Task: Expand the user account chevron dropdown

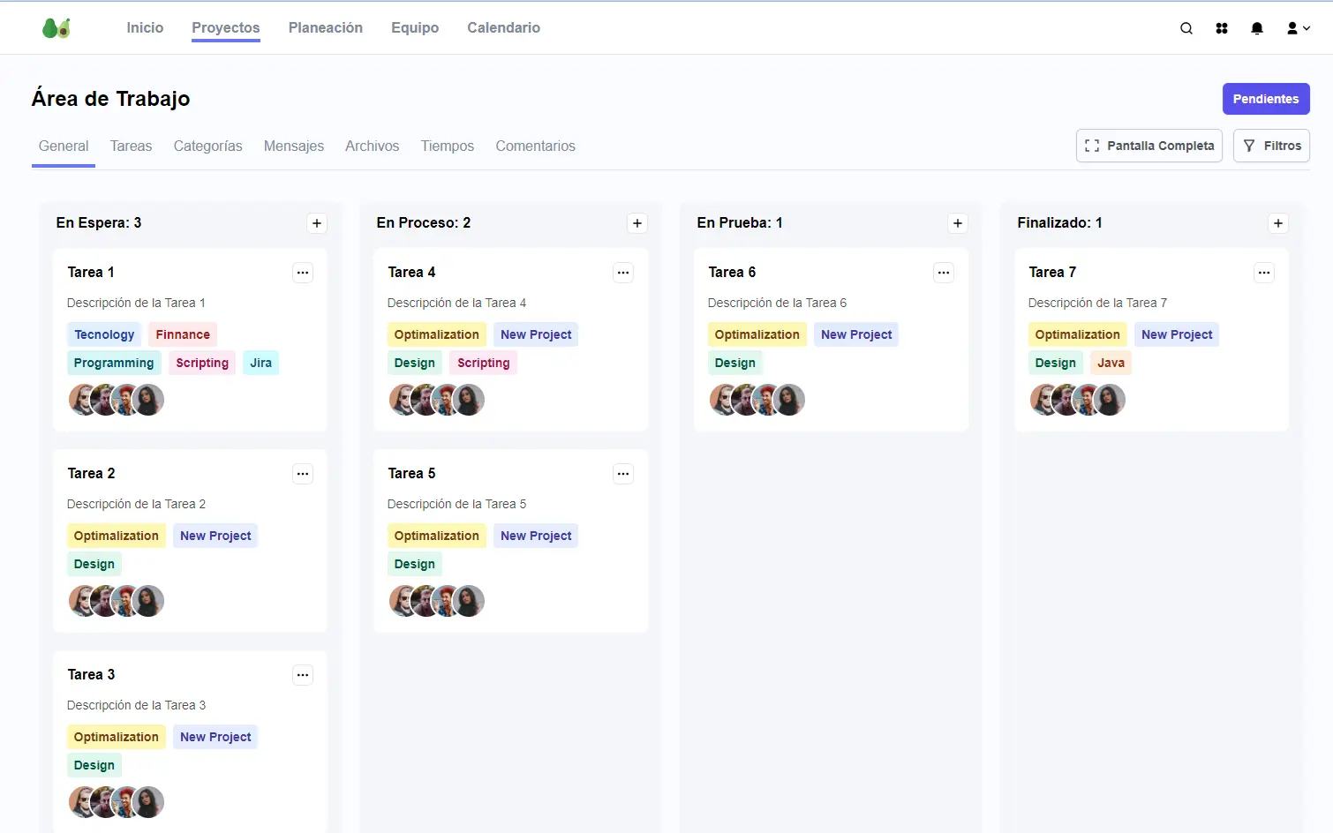Action: coord(1306,27)
